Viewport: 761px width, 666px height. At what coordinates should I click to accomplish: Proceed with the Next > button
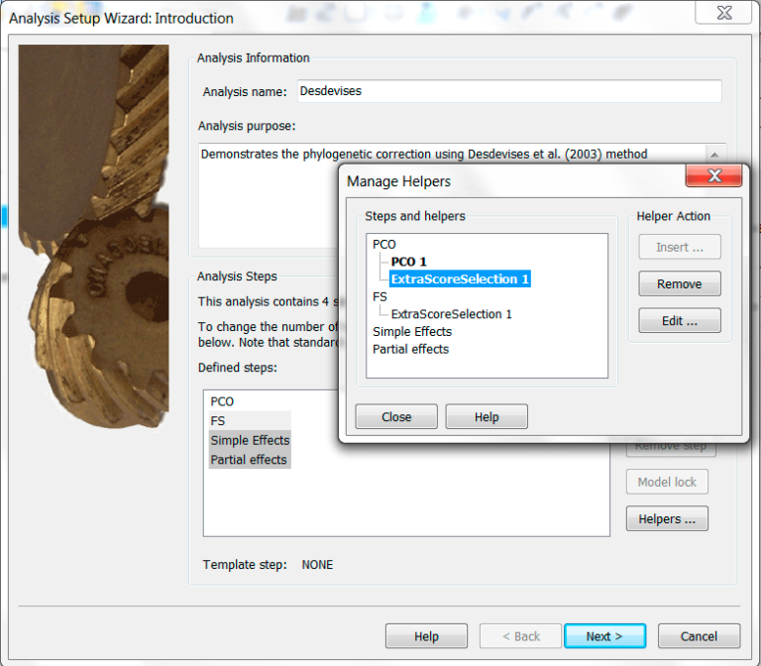[x=604, y=636]
